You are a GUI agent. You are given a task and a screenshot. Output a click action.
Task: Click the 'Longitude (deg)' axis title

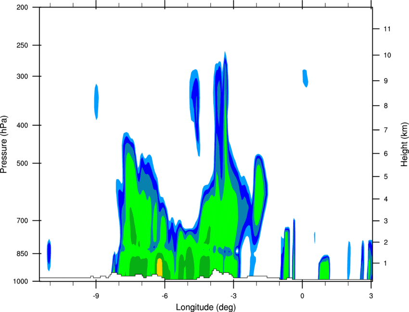[x=205, y=307]
